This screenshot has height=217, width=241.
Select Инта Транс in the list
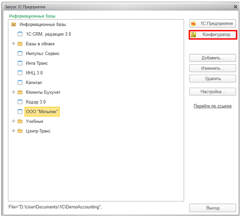(37, 63)
